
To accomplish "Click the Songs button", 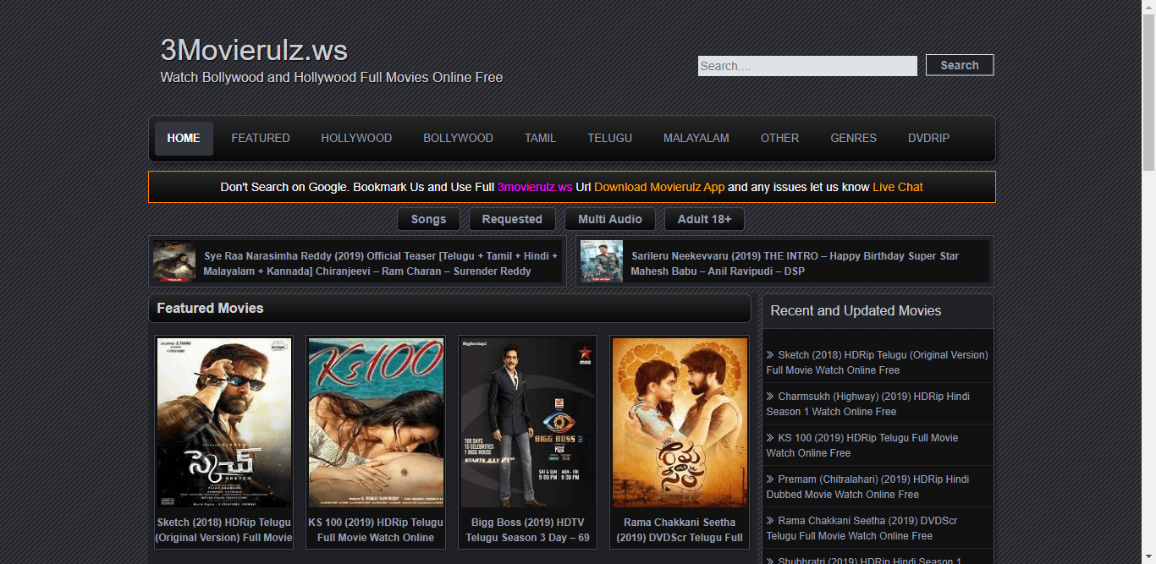I will click(428, 219).
